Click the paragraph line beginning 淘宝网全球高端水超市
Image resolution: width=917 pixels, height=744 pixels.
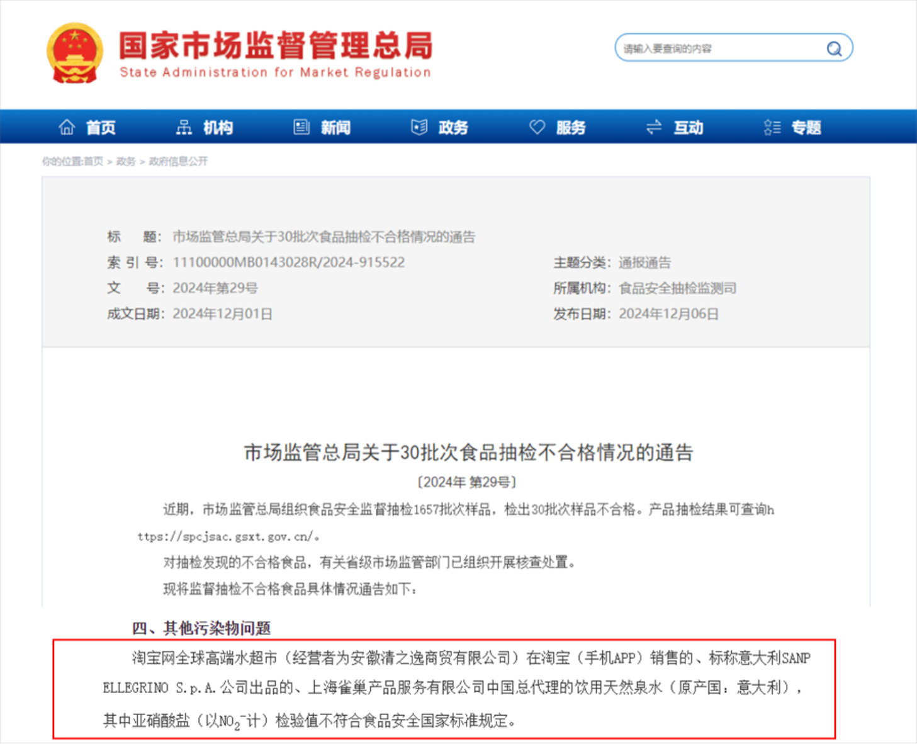[471, 658]
